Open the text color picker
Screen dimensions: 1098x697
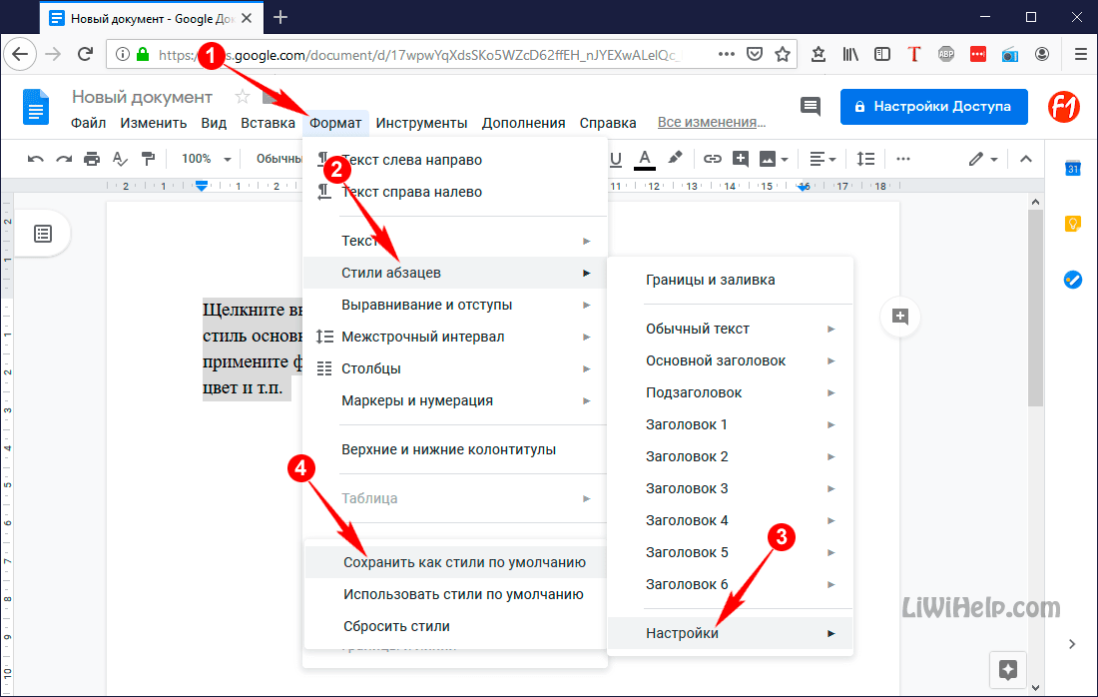tap(645, 159)
